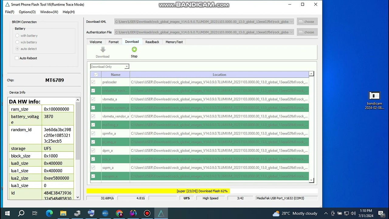Click the network tray icon
This screenshot has width=389, height=219.
coord(346,213)
